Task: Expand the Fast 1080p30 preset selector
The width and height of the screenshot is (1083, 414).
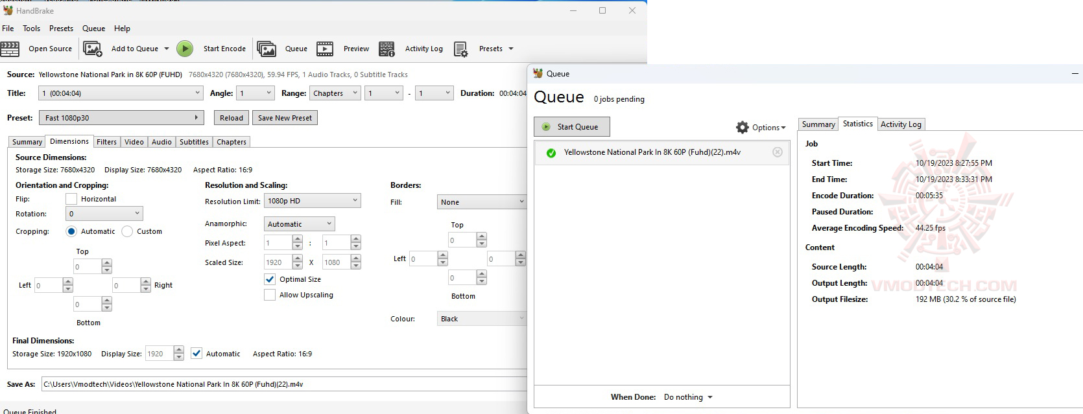Action: (x=121, y=118)
